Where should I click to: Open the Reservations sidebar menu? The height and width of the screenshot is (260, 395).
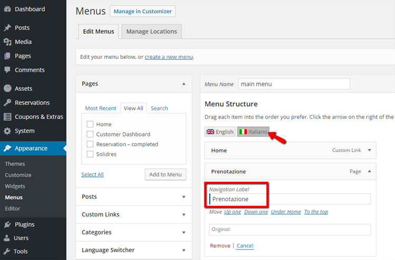(x=33, y=102)
